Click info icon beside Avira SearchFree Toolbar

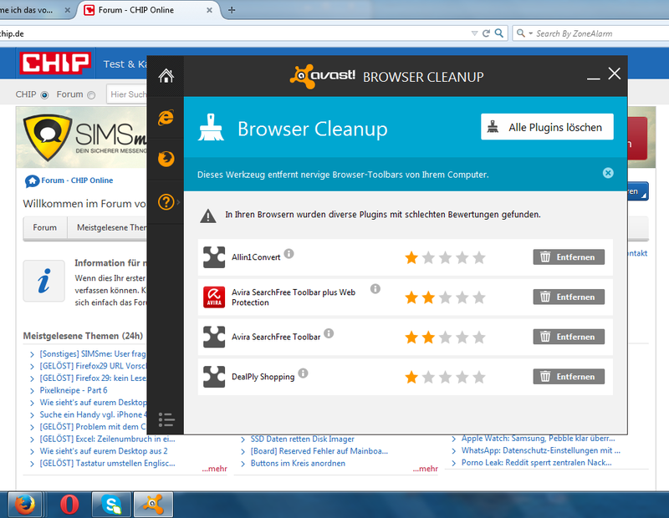[x=329, y=333]
